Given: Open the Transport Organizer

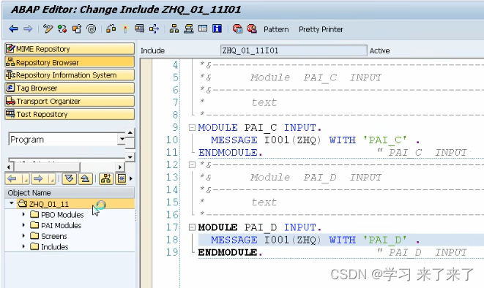Looking at the screenshot, I should pyautogui.click(x=70, y=101).
